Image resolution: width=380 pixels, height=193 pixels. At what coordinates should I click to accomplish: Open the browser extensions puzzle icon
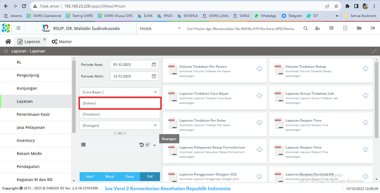[x=347, y=6]
